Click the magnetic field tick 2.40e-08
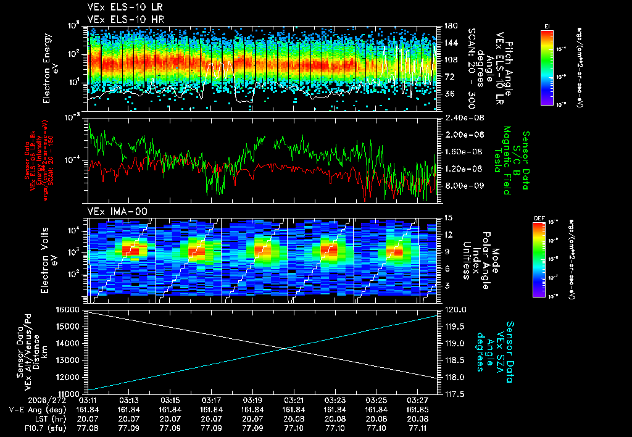This screenshot has height=437, width=632. [464, 118]
